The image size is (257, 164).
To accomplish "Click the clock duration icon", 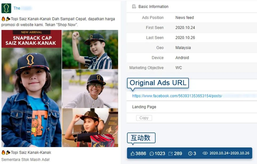I will coord(190,153).
